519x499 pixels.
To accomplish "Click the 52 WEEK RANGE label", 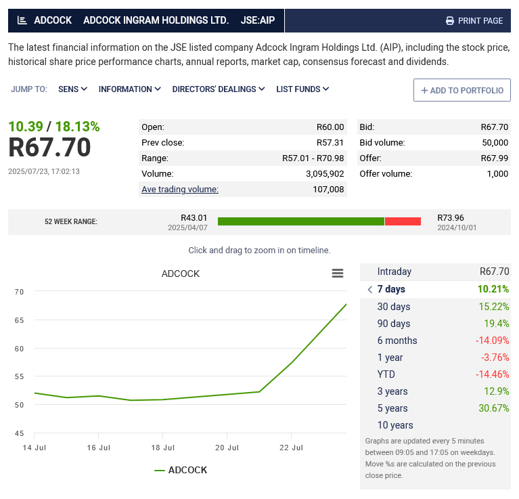I will tap(71, 221).
